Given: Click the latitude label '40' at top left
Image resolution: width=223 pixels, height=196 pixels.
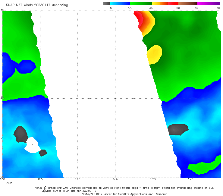Looking at the screenshot, I should point(2,10).
